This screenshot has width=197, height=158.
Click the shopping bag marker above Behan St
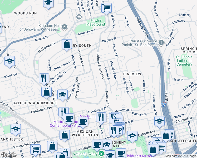pos(52,146)
